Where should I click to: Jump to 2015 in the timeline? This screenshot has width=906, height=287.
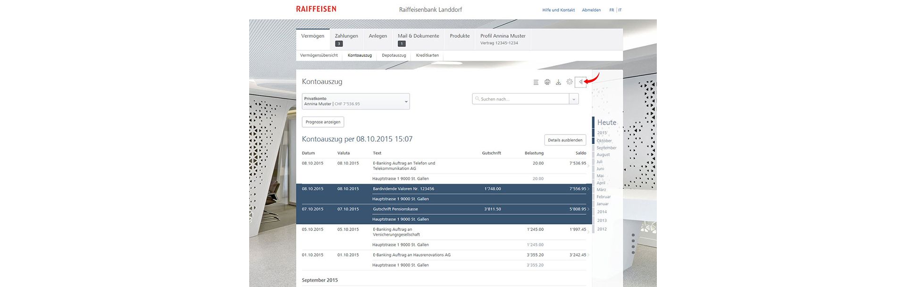(x=602, y=133)
